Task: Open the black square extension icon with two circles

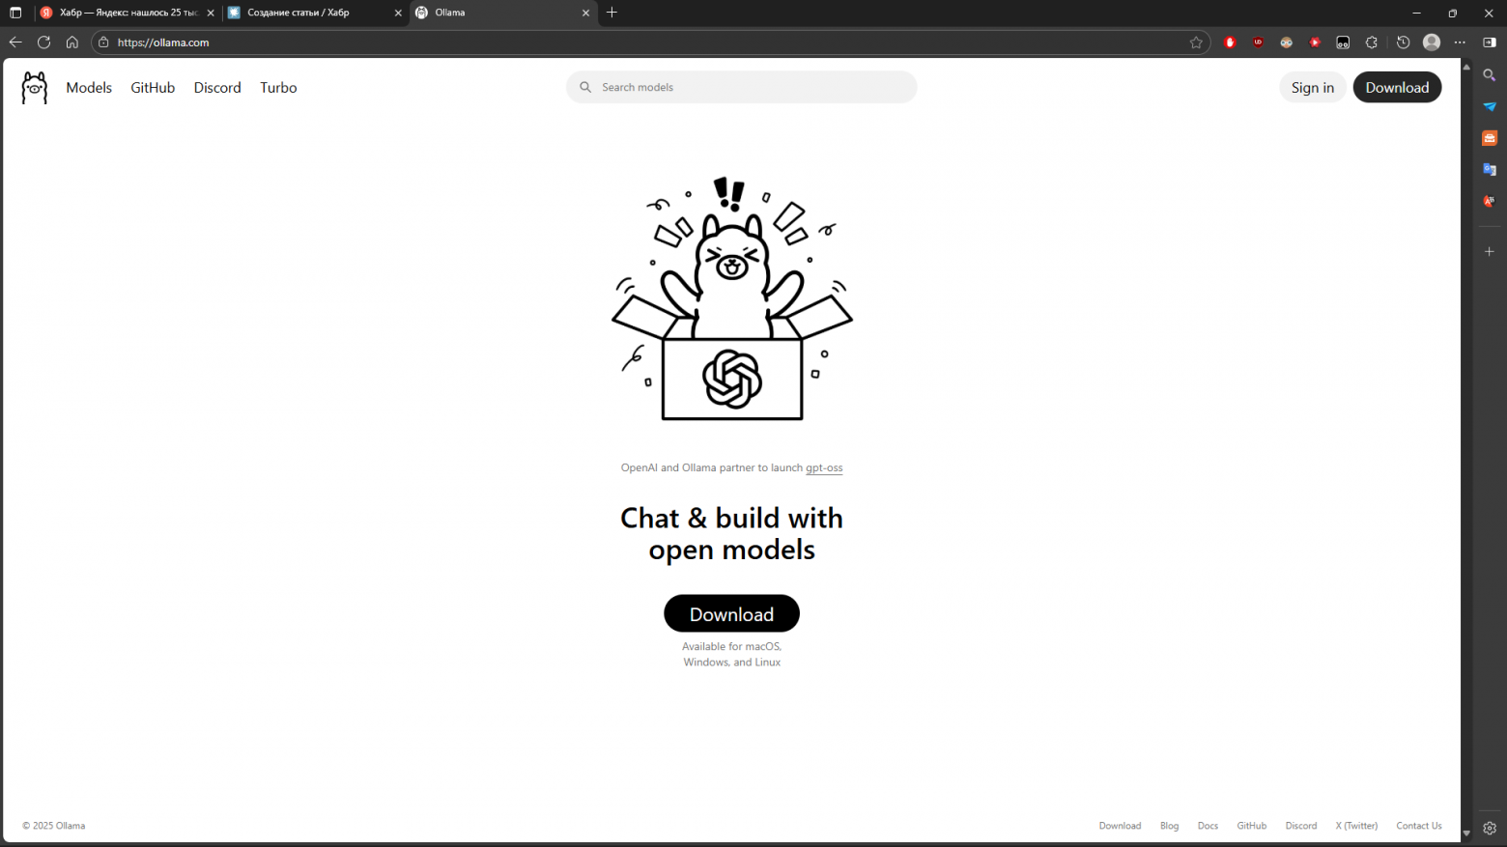Action: (1343, 42)
